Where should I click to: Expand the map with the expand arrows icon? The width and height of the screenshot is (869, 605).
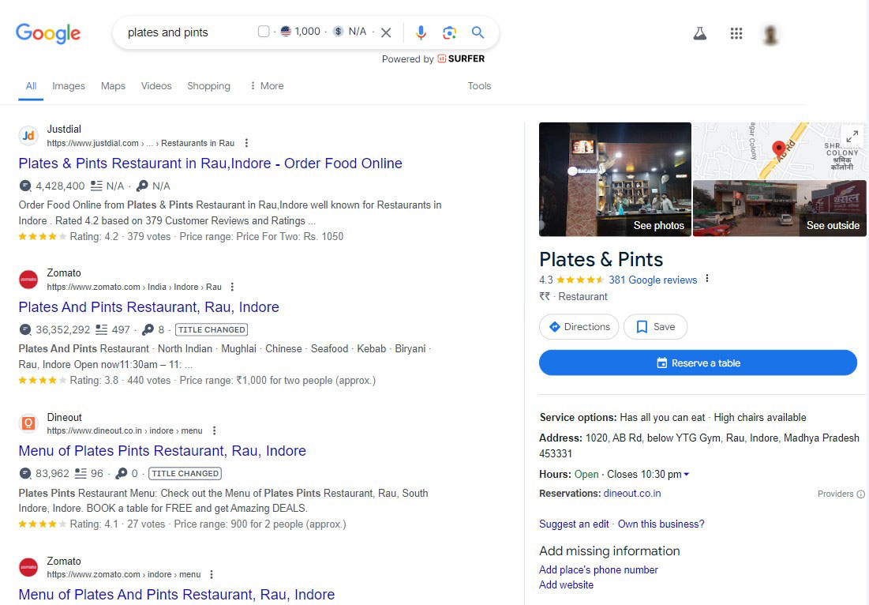pyautogui.click(x=852, y=136)
